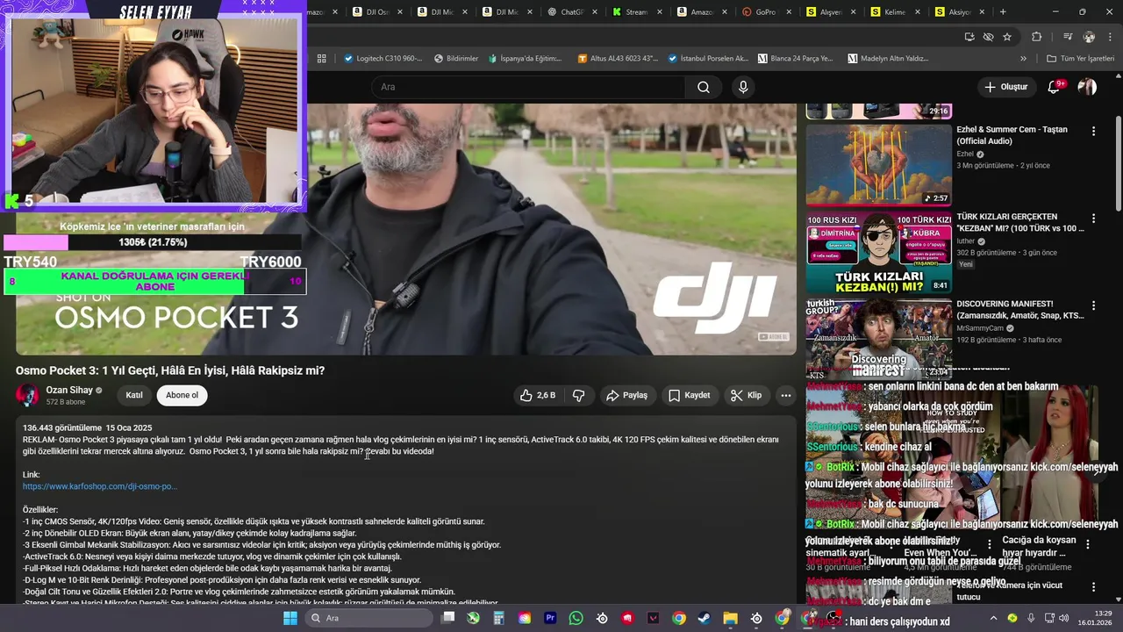Open options for TÜRK KIZLARI GERÇEKTEN video

tap(1093, 218)
